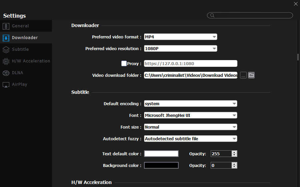The image size is (300, 187).
Task: Enable the Proxy checkbox
Action: click(124, 63)
